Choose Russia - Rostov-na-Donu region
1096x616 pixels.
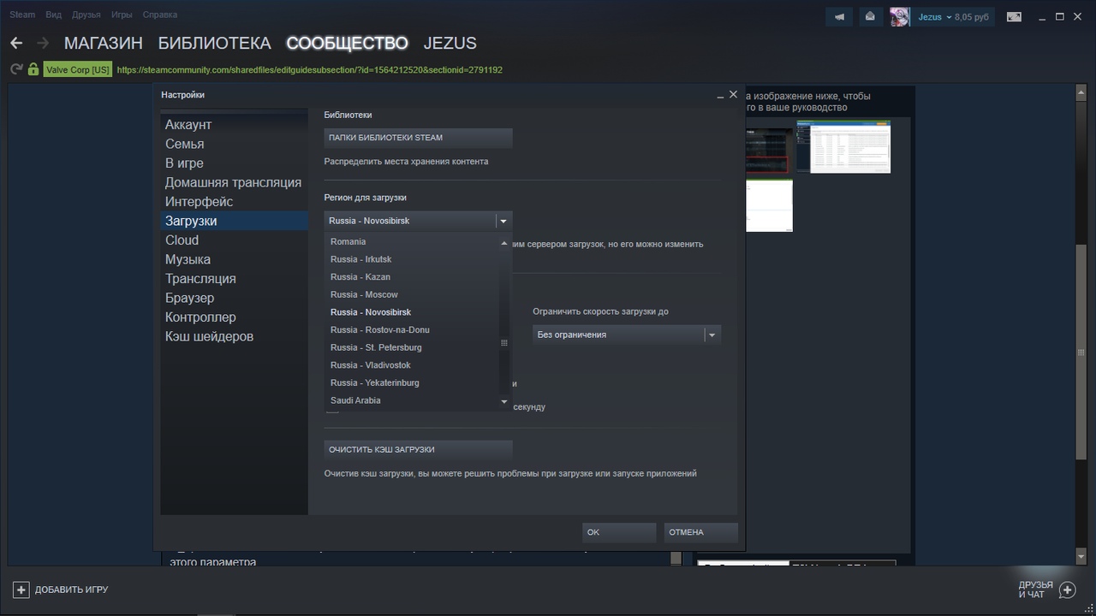(x=411, y=330)
